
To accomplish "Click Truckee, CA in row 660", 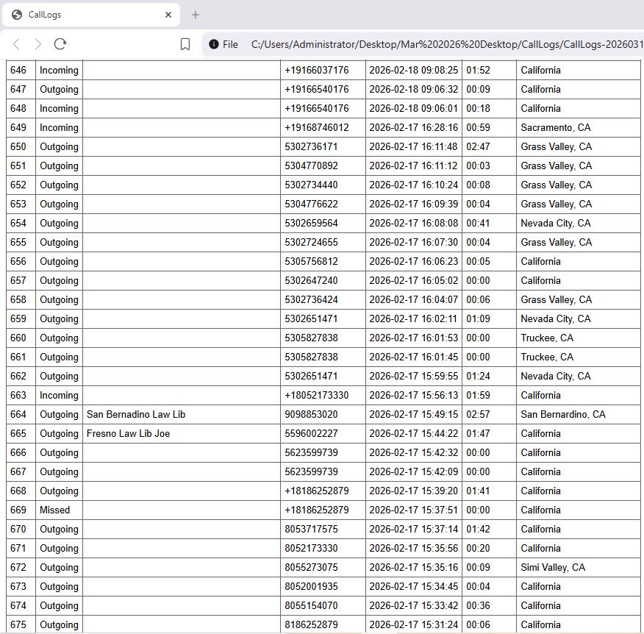I will click(x=547, y=338).
